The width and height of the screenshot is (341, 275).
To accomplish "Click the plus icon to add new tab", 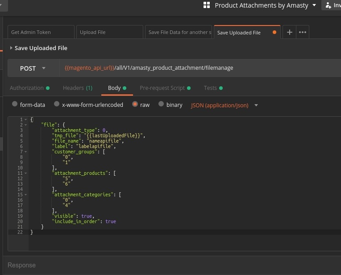I will (289, 32).
